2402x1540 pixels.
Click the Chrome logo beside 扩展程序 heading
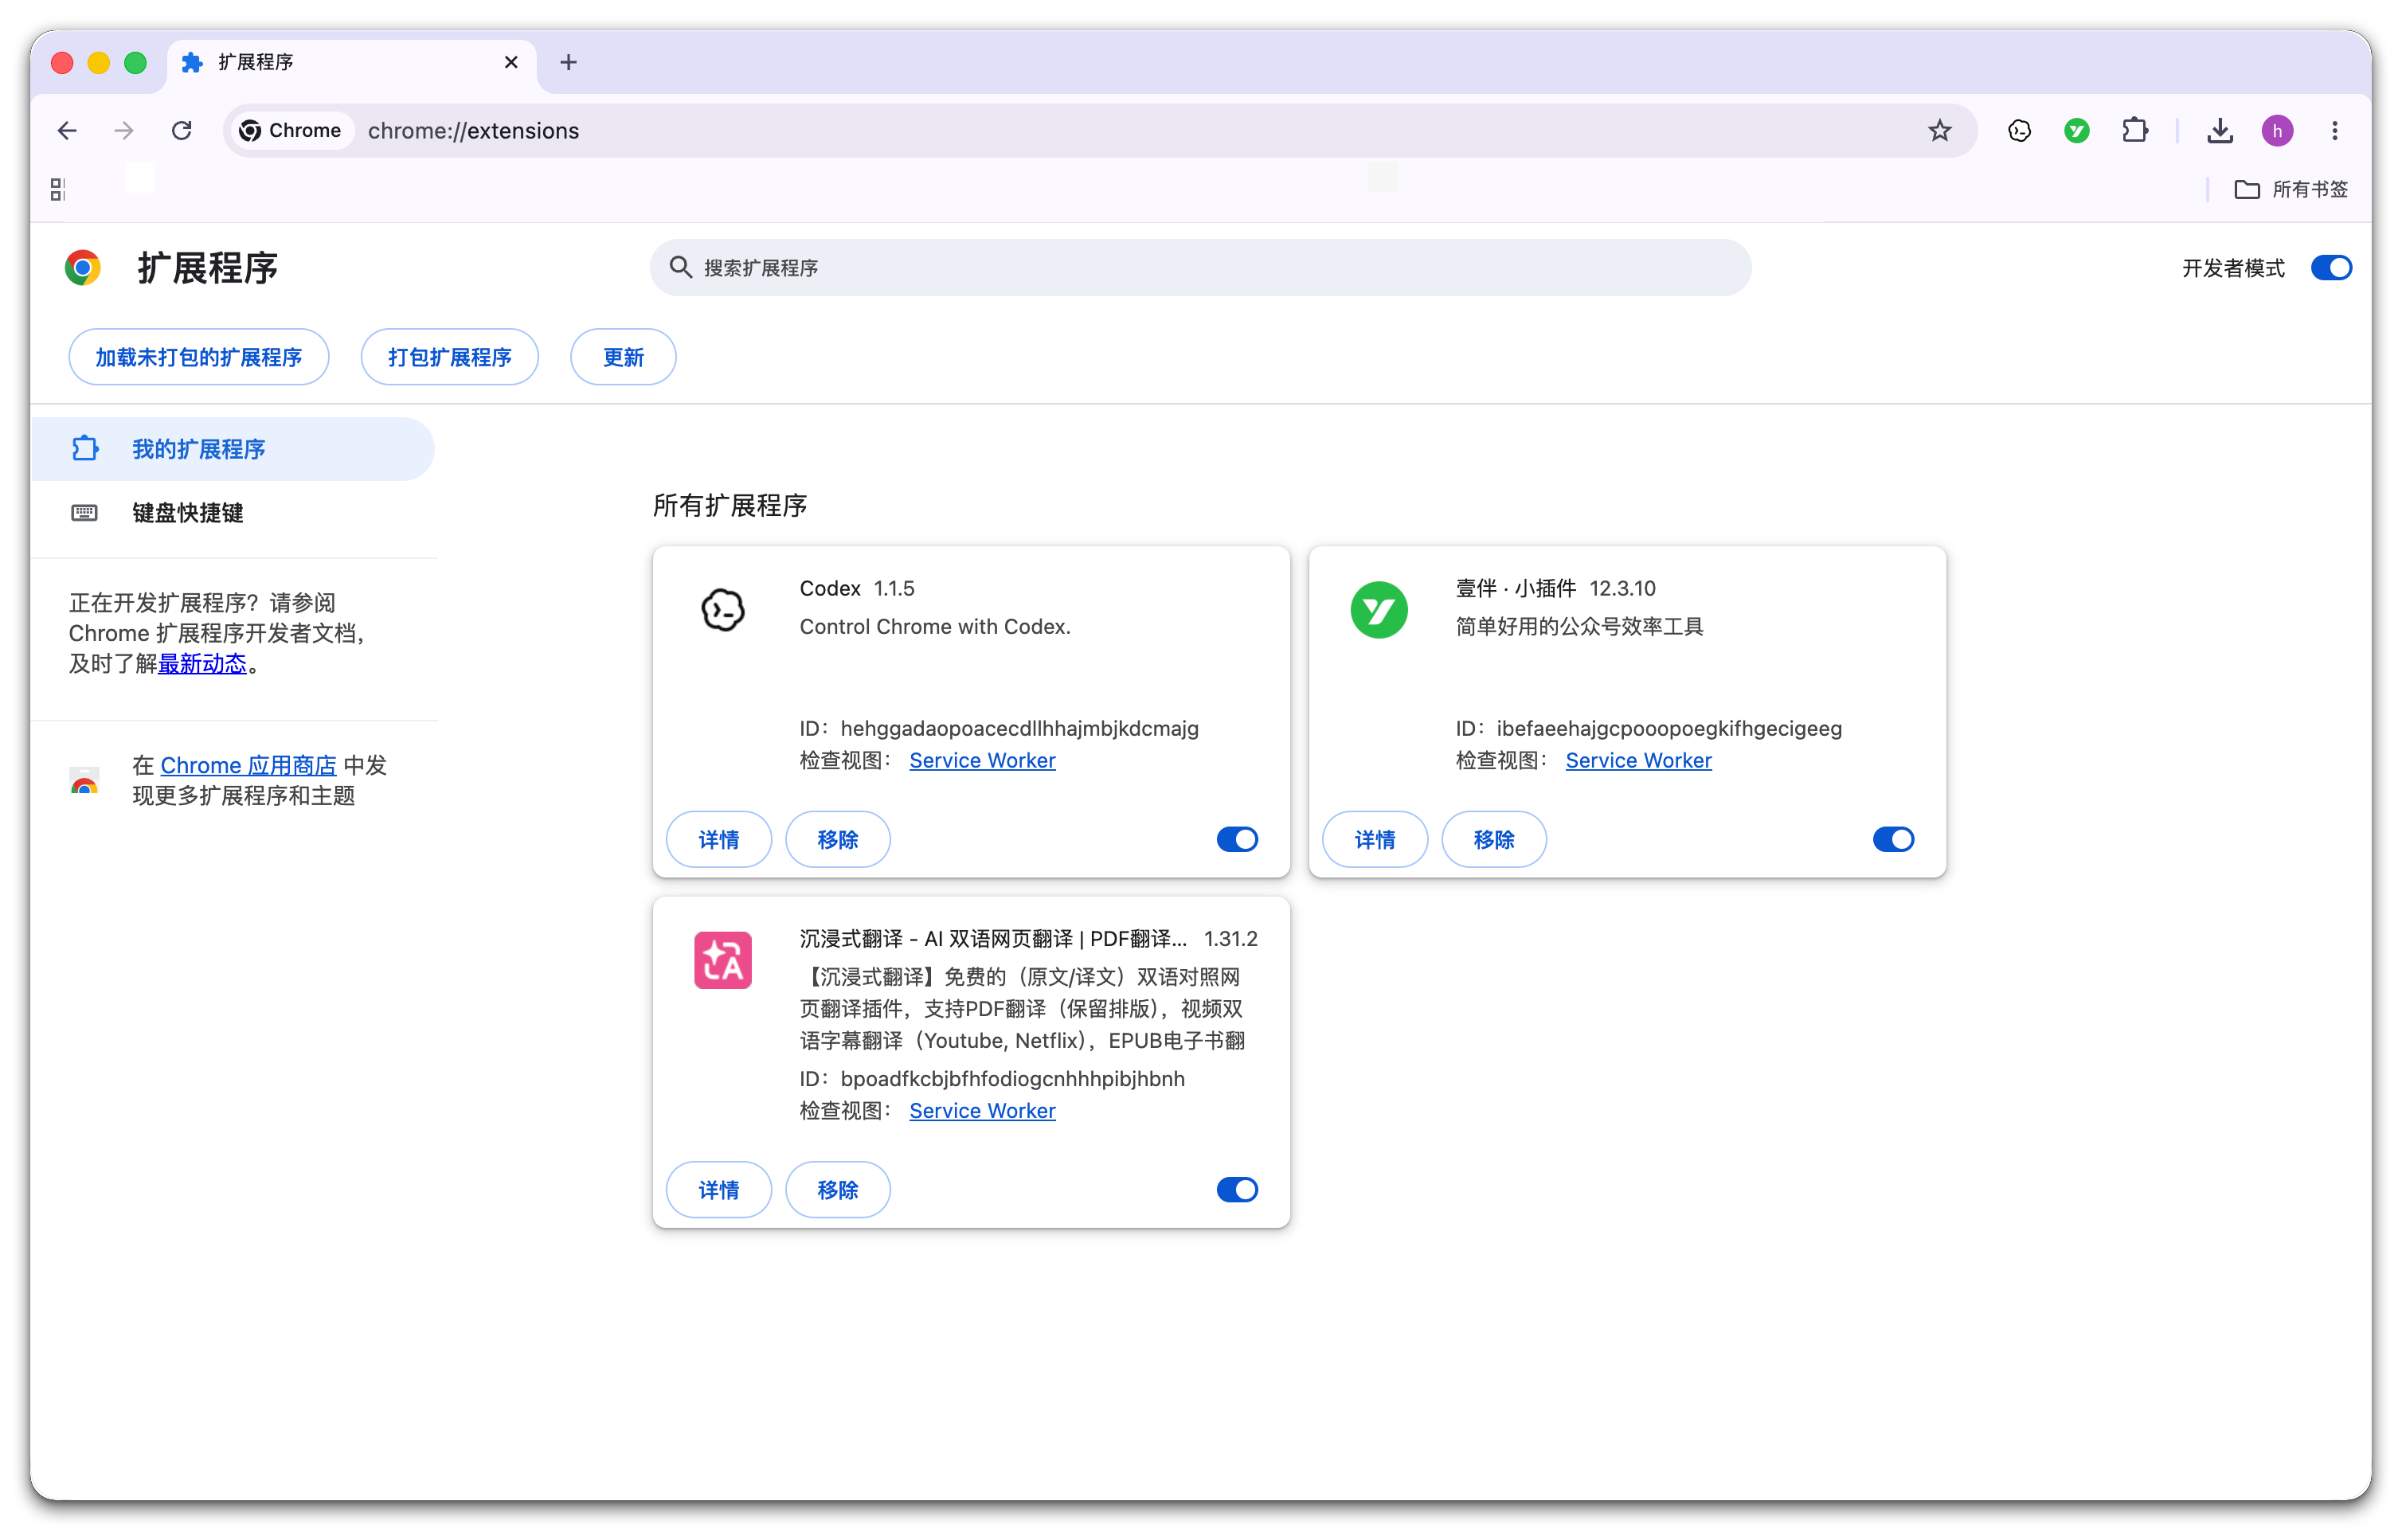[83, 268]
